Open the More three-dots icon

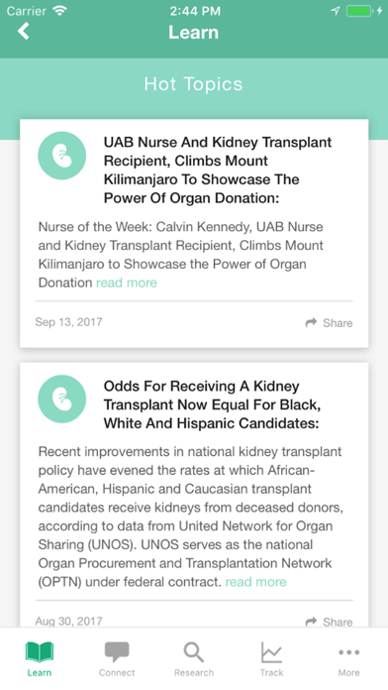[348, 652]
